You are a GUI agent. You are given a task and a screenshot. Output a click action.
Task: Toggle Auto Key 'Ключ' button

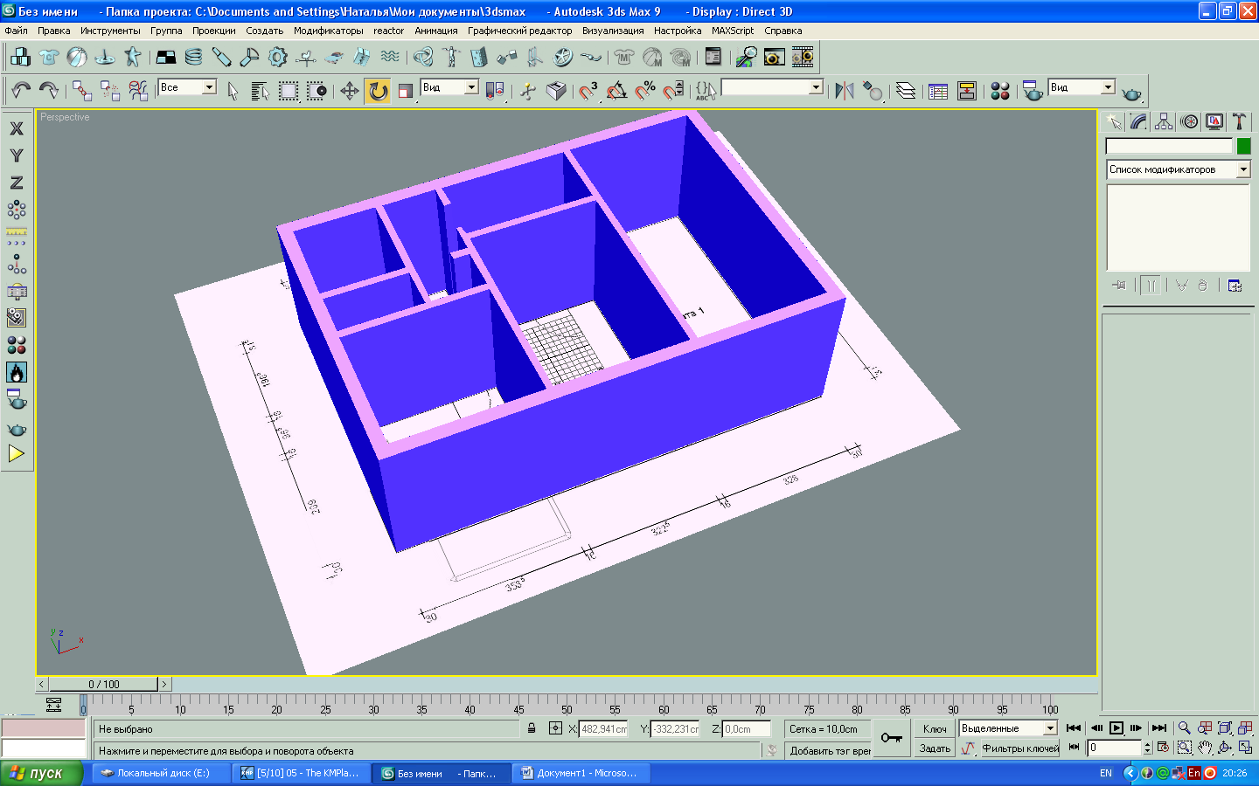(935, 728)
